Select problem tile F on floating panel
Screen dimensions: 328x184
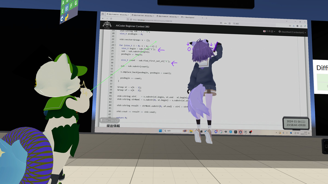[71, 6]
